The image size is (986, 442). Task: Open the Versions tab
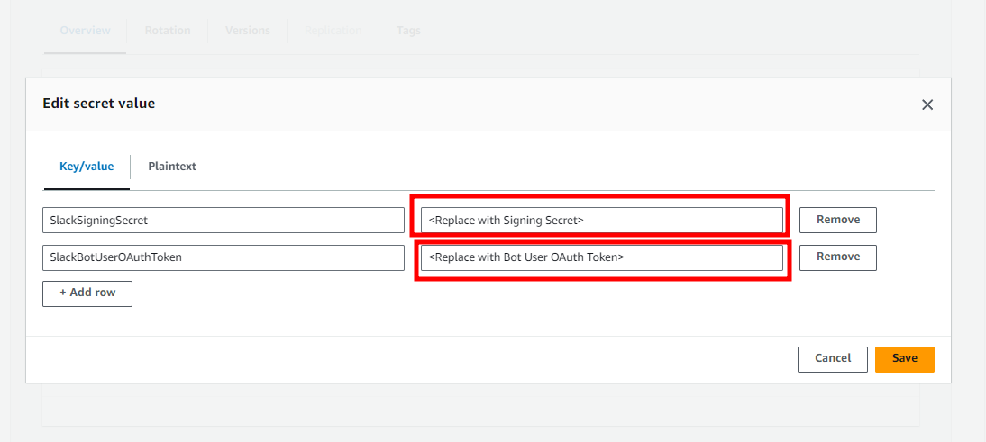pyautogui.click(x=247, y=31)
